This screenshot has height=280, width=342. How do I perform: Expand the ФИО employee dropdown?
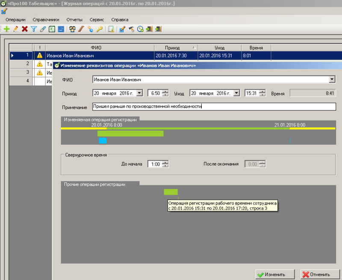point(332,79)
